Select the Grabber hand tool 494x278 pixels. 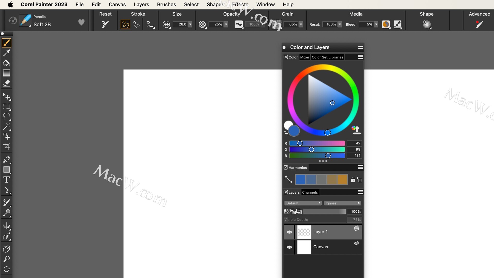click(6, 249)
